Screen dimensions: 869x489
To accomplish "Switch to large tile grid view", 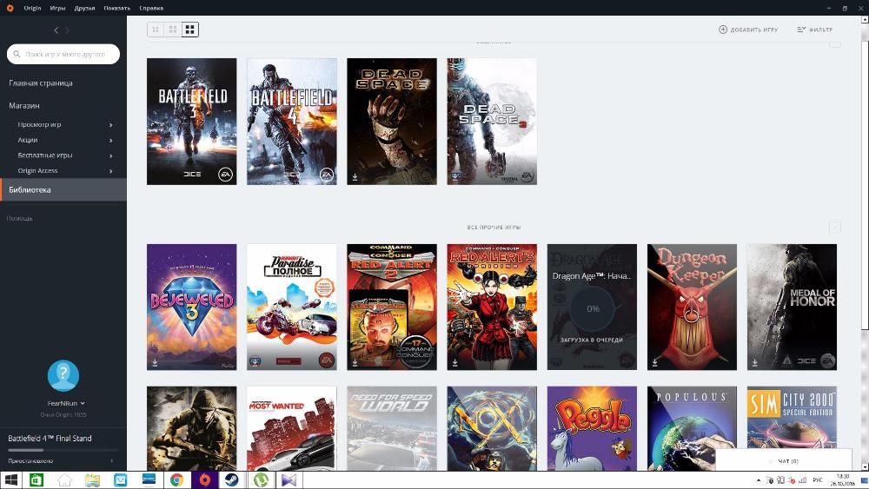I will pyautogui.click(x=190, y=30).
